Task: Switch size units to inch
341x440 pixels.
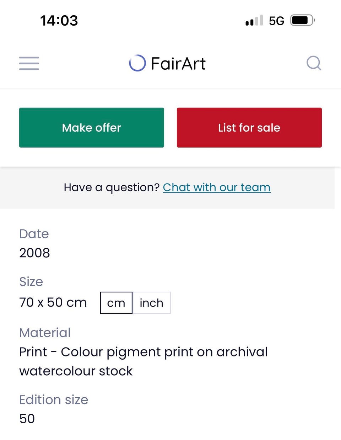Action: click(x=151, y=303)
